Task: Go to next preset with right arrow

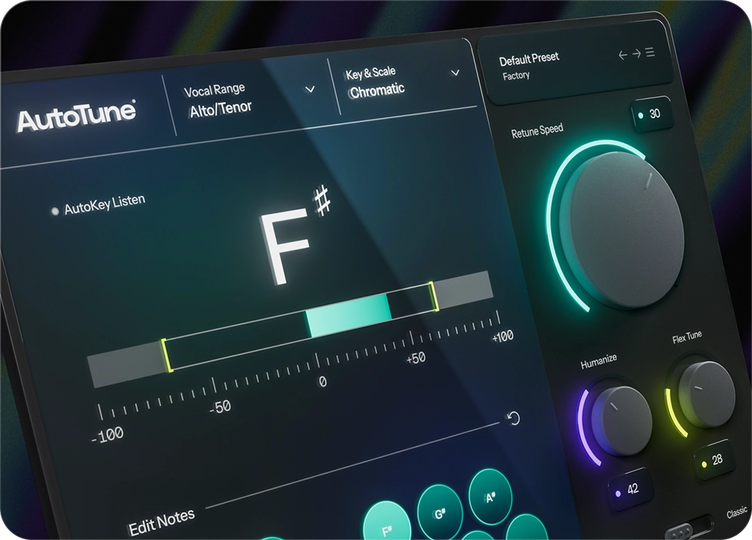Action: point(637,54)
